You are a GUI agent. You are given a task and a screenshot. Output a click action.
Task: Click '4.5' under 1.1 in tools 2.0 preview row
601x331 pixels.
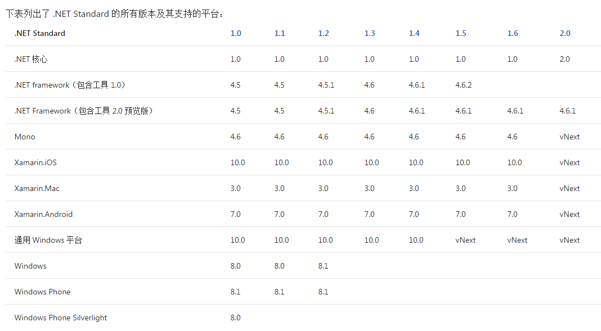coord(280,111)
